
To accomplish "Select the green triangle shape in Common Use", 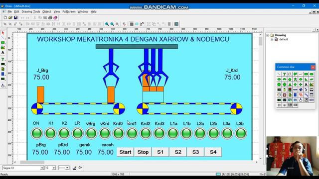I will (290, 85).
